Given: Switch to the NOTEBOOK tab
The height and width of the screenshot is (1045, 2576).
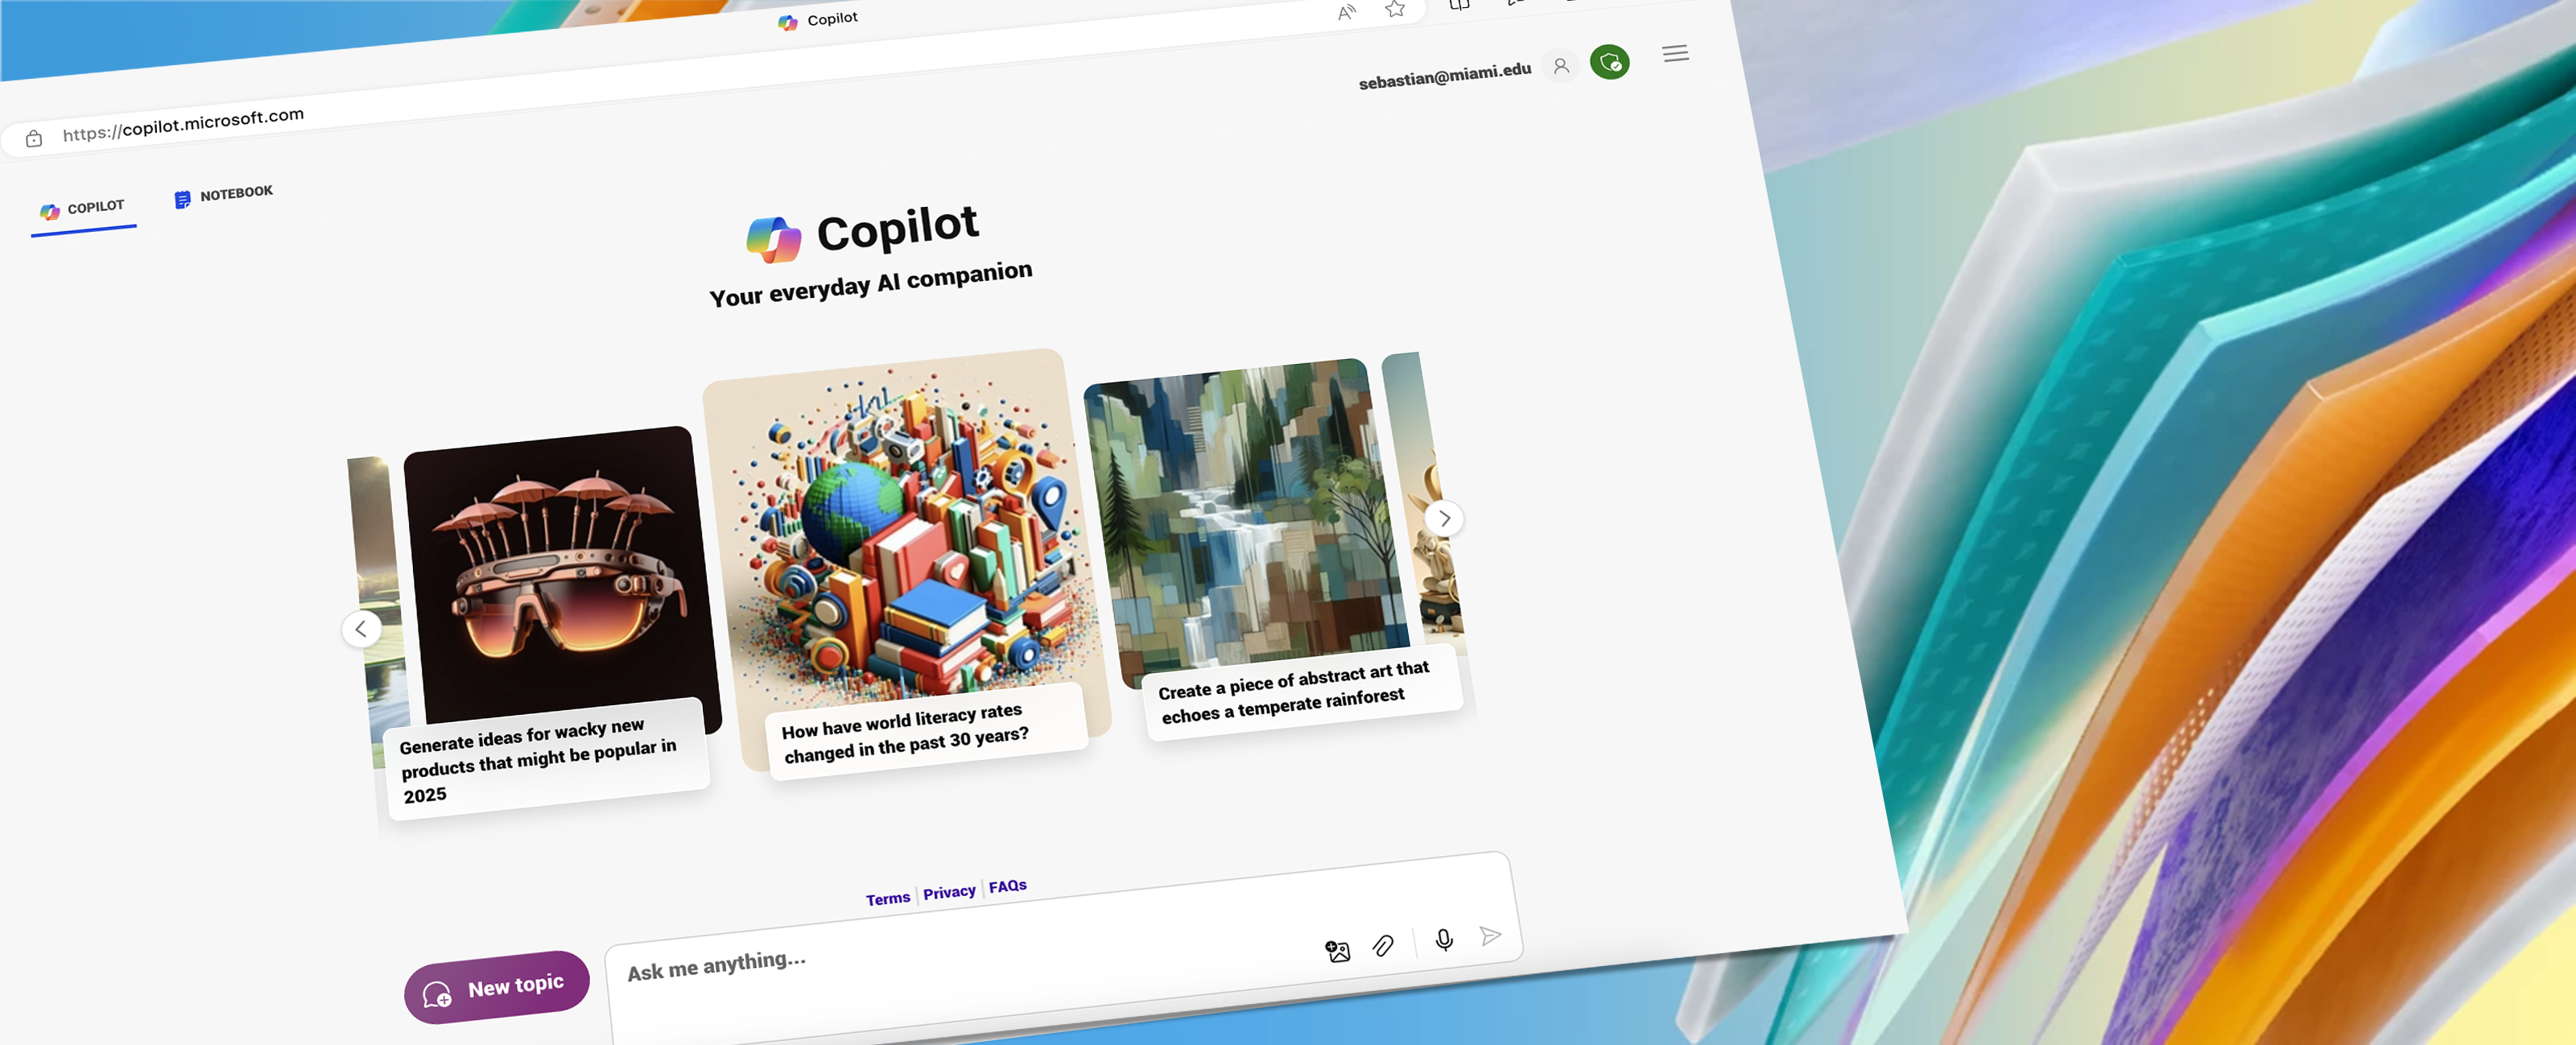Looking at the screenshot, I should point(223,195).
